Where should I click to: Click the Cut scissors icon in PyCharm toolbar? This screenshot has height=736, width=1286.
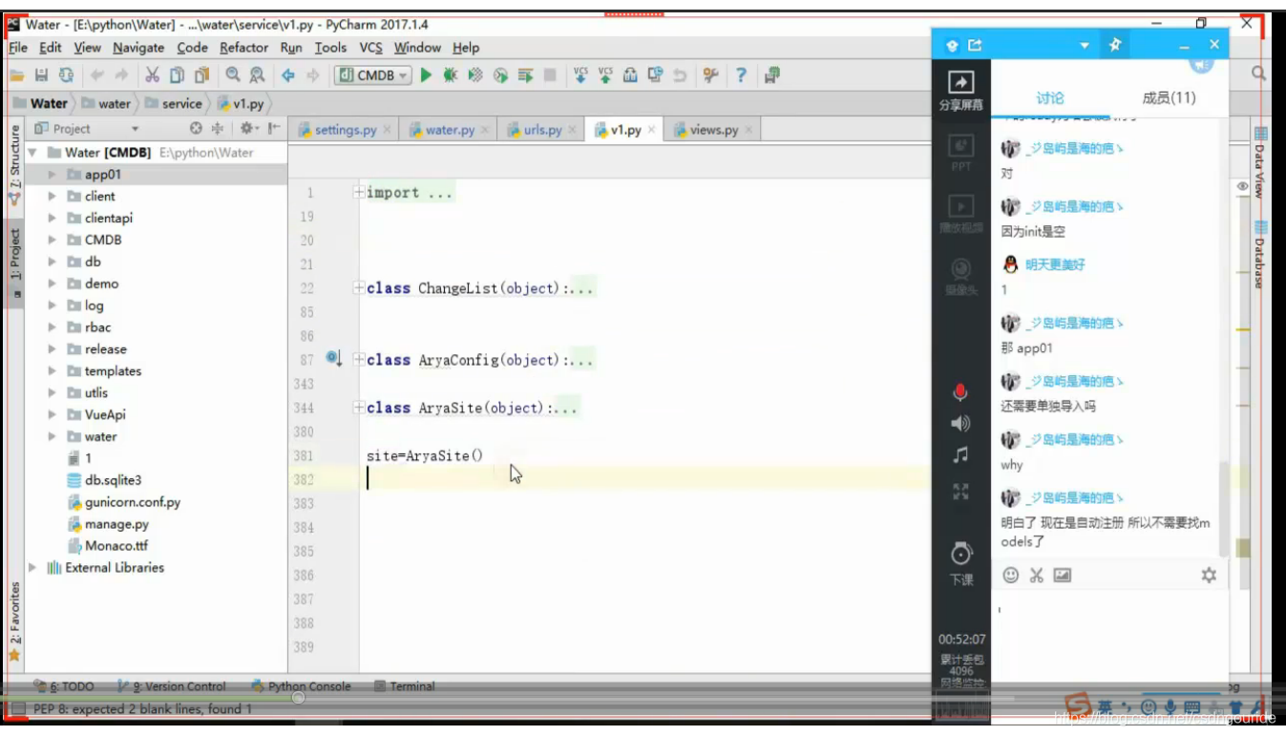(152, 75)
